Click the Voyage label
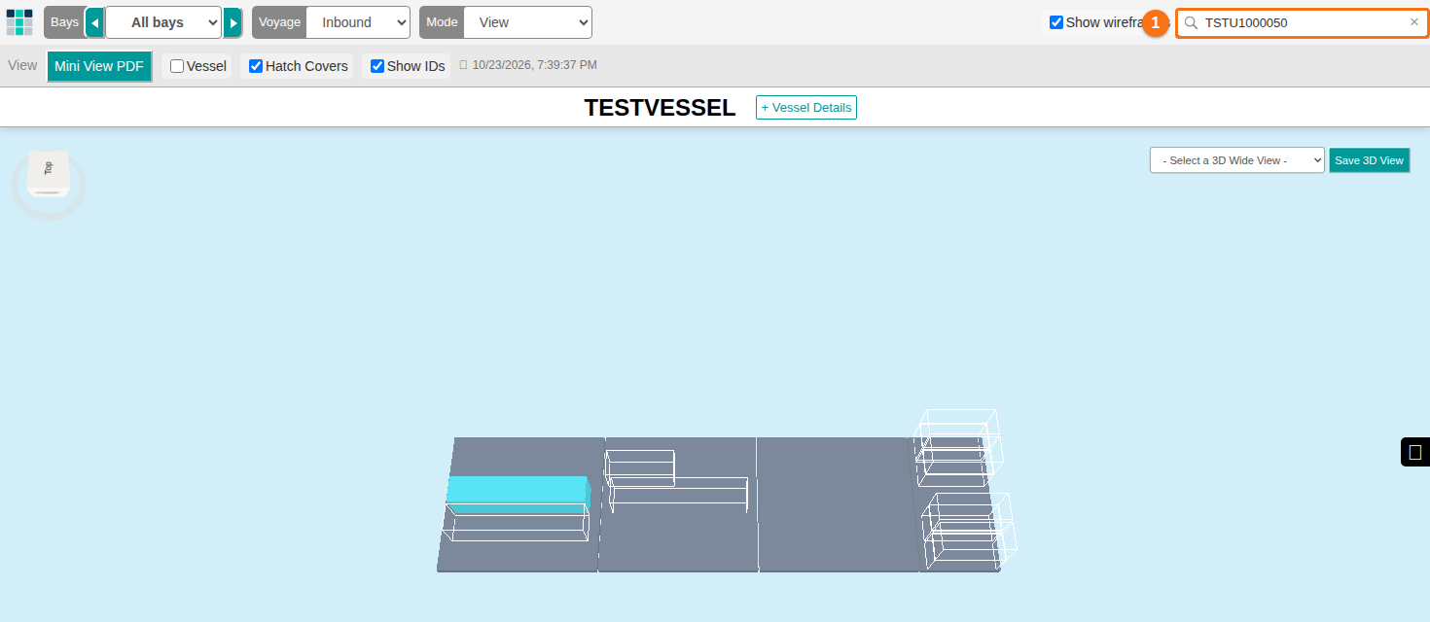Image resolution: width=1430 pixels, height=622 pixels. coord(279,22)
